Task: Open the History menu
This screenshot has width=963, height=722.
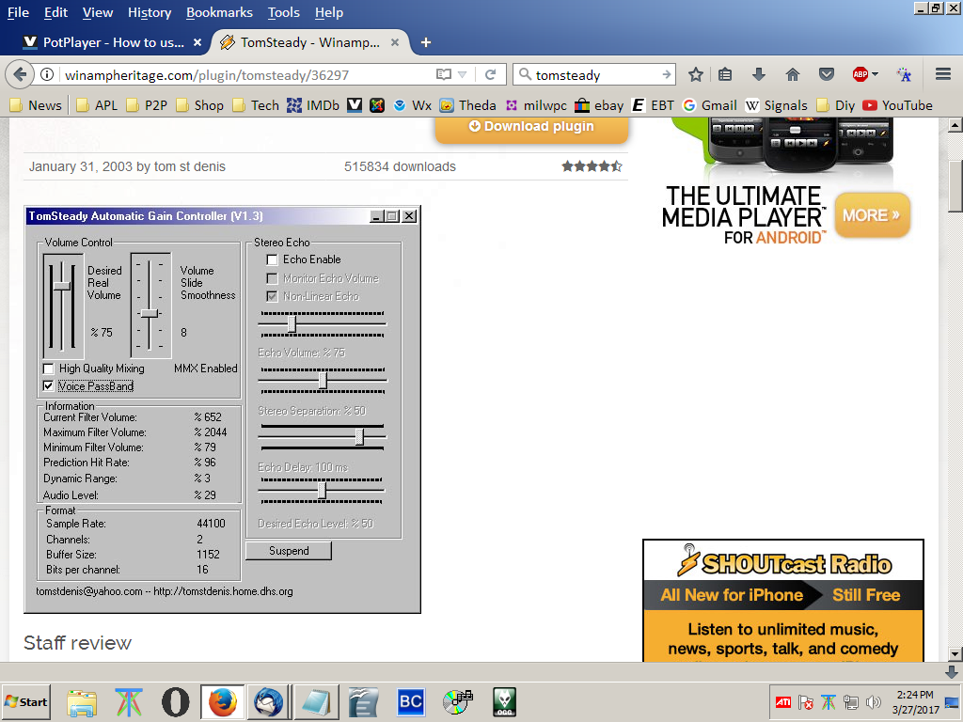Action: (x=150, y=12)
